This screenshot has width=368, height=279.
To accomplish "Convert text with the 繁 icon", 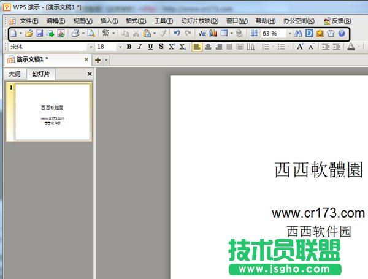I will click(105, 33).
